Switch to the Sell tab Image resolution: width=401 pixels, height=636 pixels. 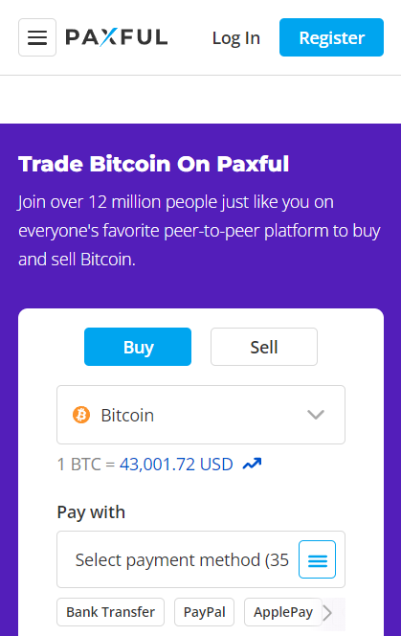point(264,347)
